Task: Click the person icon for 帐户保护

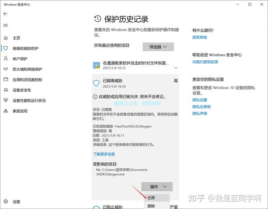Action: click(6, 59)
